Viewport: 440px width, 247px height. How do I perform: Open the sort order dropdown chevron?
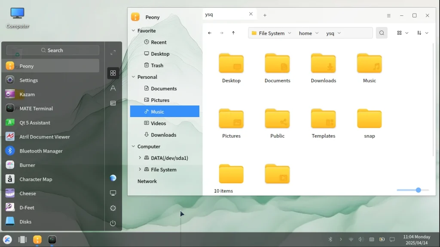426,33
